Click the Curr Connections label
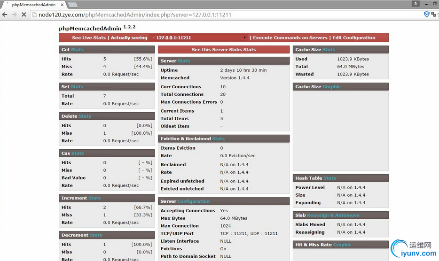The height and width of the screenshot is (261, 439). [x=181, y=87]
